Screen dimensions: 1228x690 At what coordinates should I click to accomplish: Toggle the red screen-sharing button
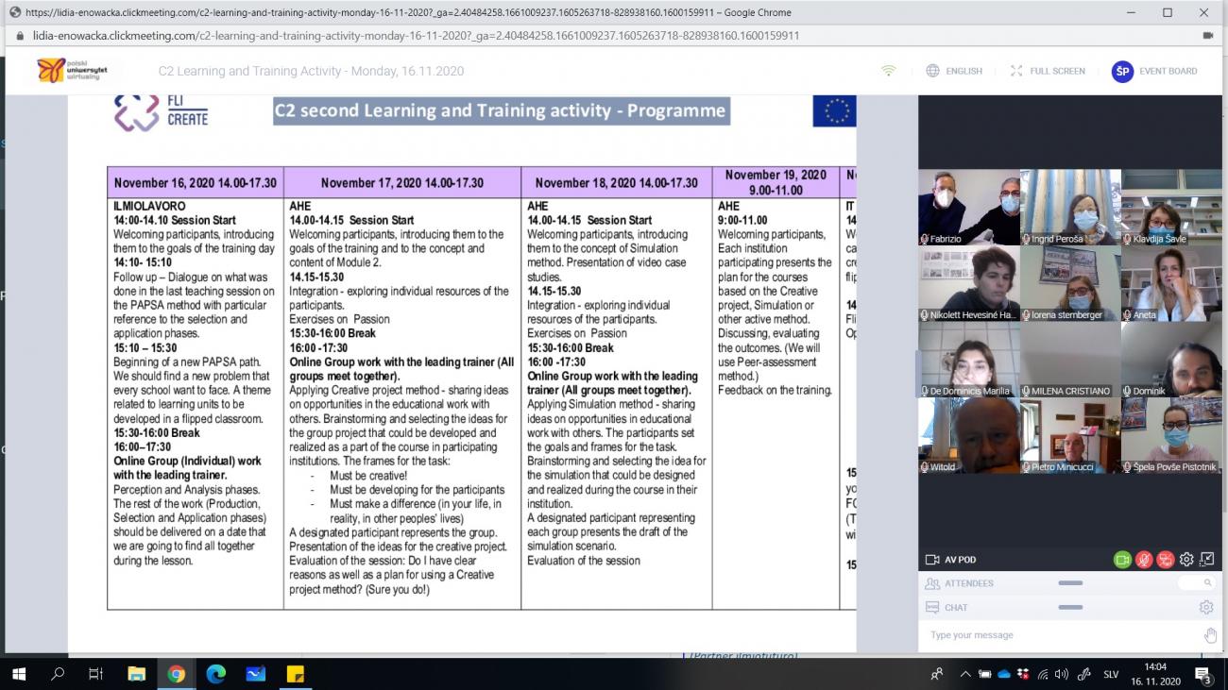(x=1166, y=560)
